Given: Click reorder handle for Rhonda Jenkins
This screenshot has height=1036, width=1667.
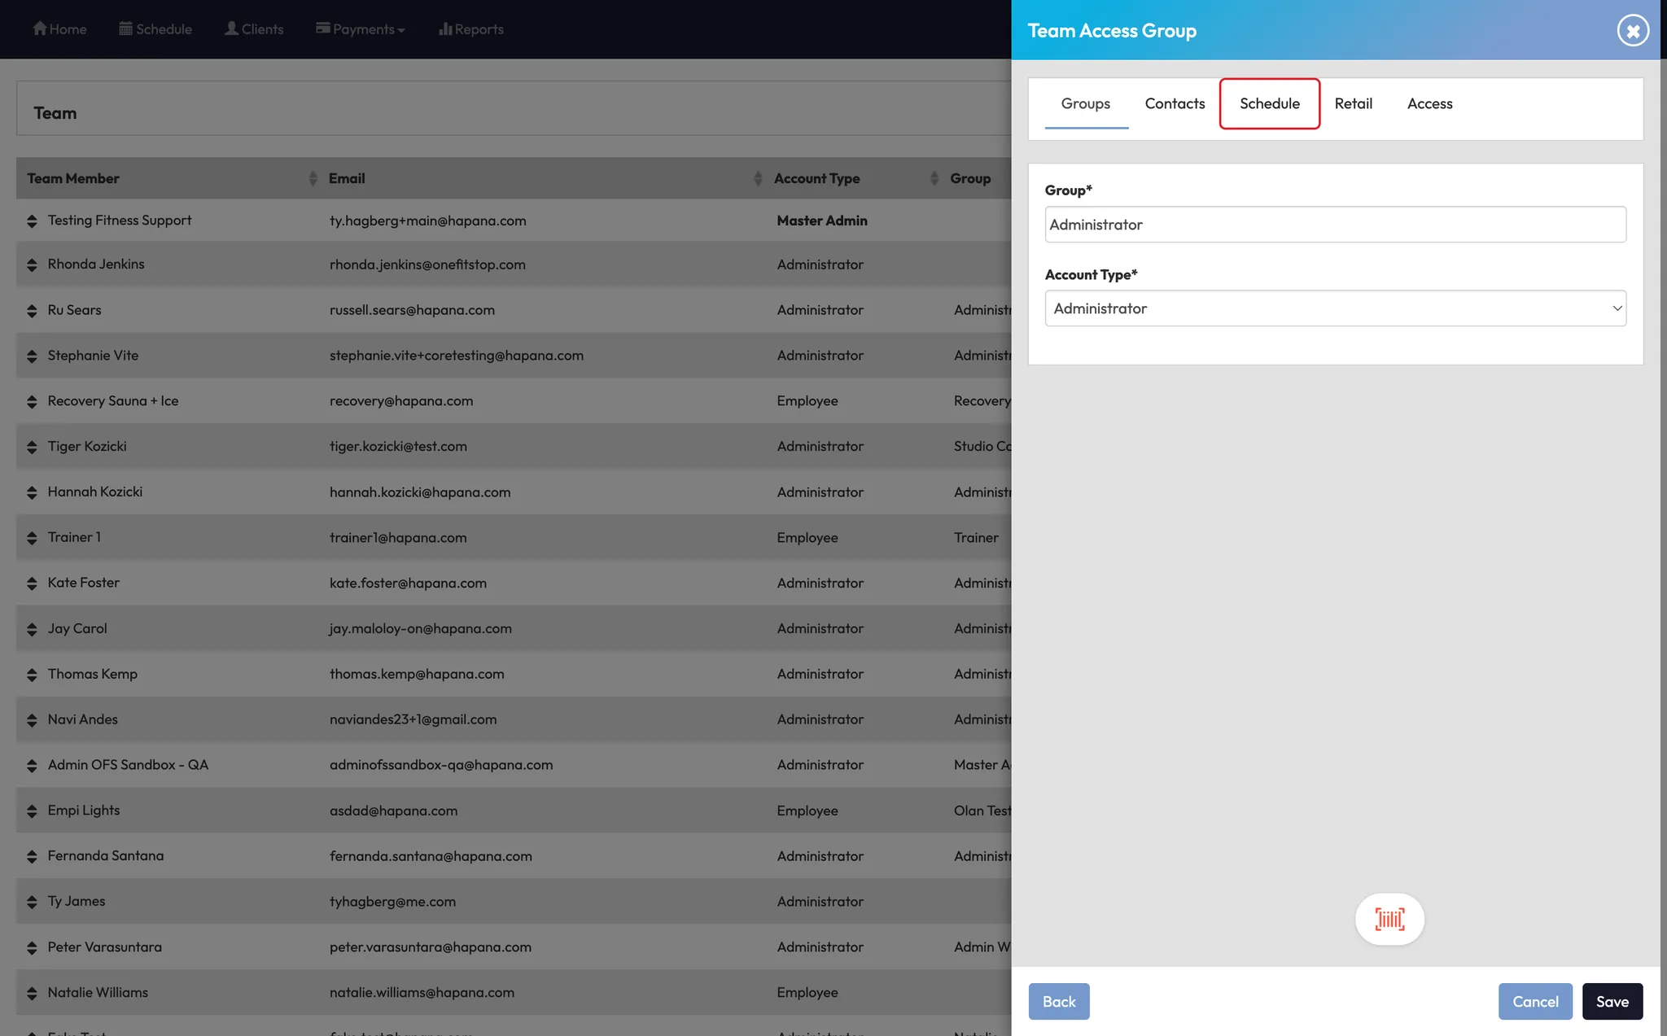Looking at the screenshot, I should (x=32, y=264).
